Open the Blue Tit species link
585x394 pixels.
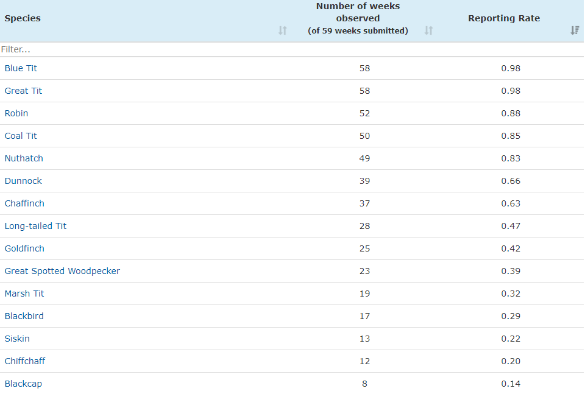coord(21,68)
